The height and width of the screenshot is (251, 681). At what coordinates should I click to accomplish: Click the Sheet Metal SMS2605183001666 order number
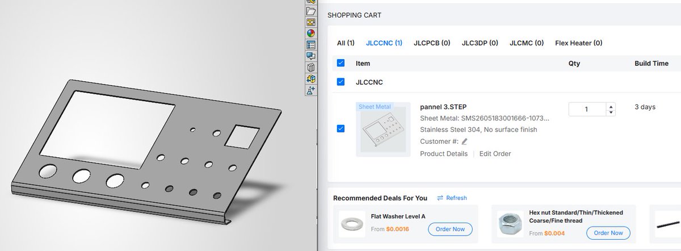click(485, 119)
